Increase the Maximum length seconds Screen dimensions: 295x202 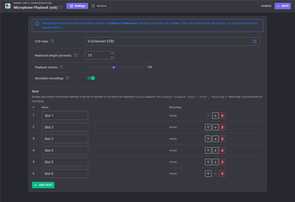tap(112, 53)
